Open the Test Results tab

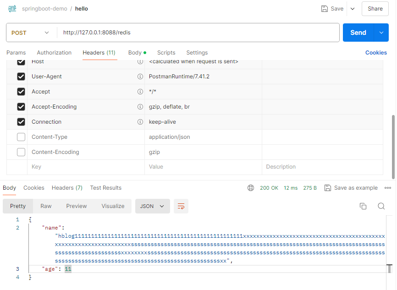tap(105, 187)
